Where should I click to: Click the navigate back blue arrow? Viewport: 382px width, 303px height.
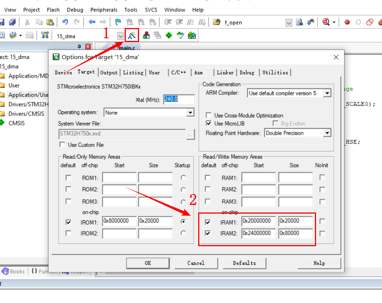click(92, 22)
